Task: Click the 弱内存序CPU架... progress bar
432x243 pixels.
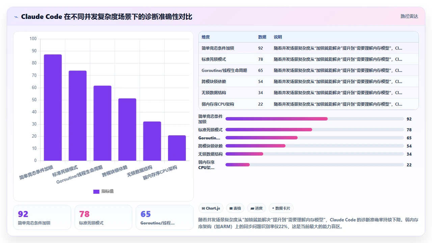Action: click(x=315, y=165)
